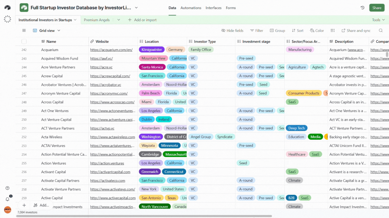The image size is (389, 218).
Task: Click the SaaS color chip on Across Capital row
Action: tap(292, 102)
